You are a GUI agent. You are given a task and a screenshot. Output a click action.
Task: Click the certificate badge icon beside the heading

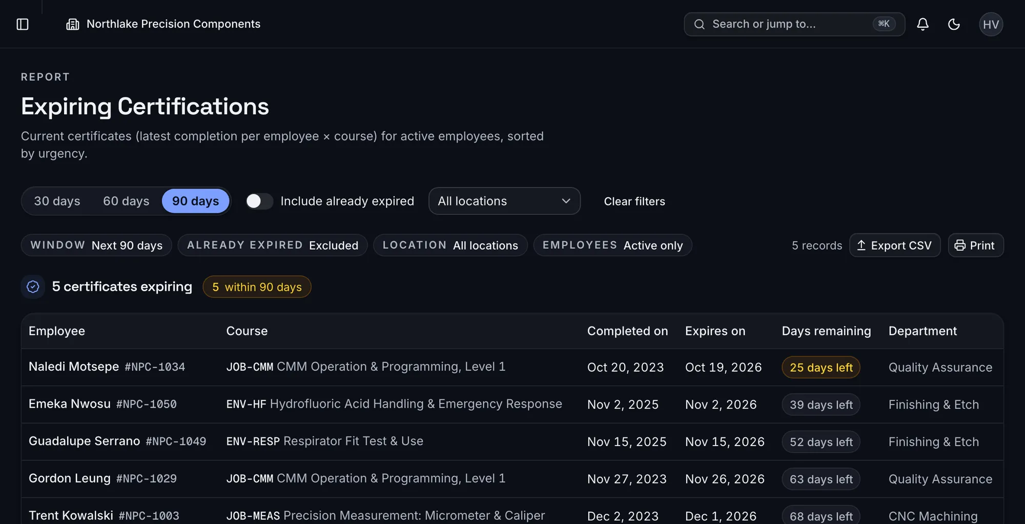33,287
